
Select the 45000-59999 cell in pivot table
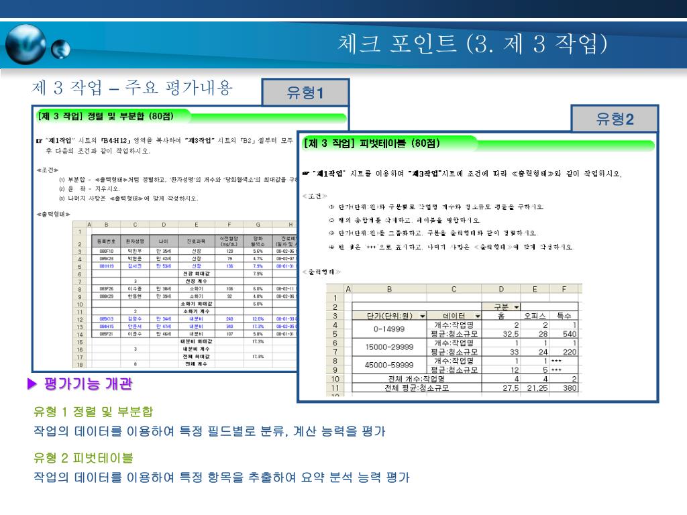click(390, 365)
